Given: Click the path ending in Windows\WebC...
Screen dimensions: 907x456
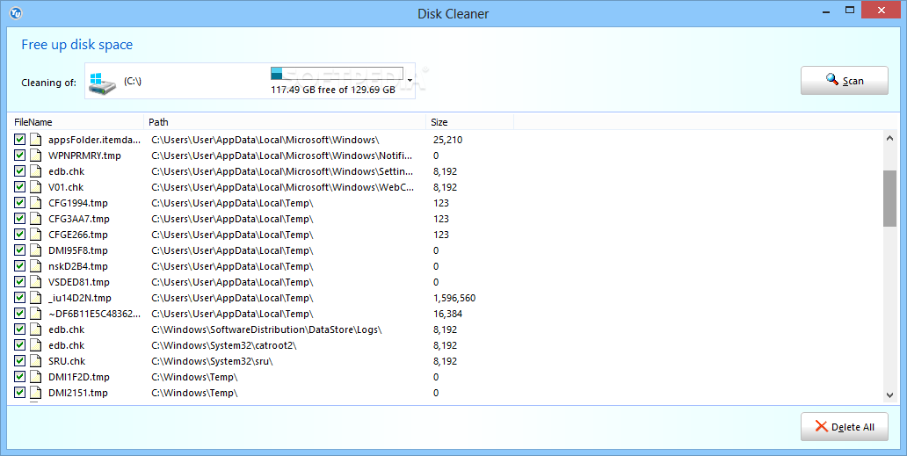Looking at the screenshot, I should point(282,187).
